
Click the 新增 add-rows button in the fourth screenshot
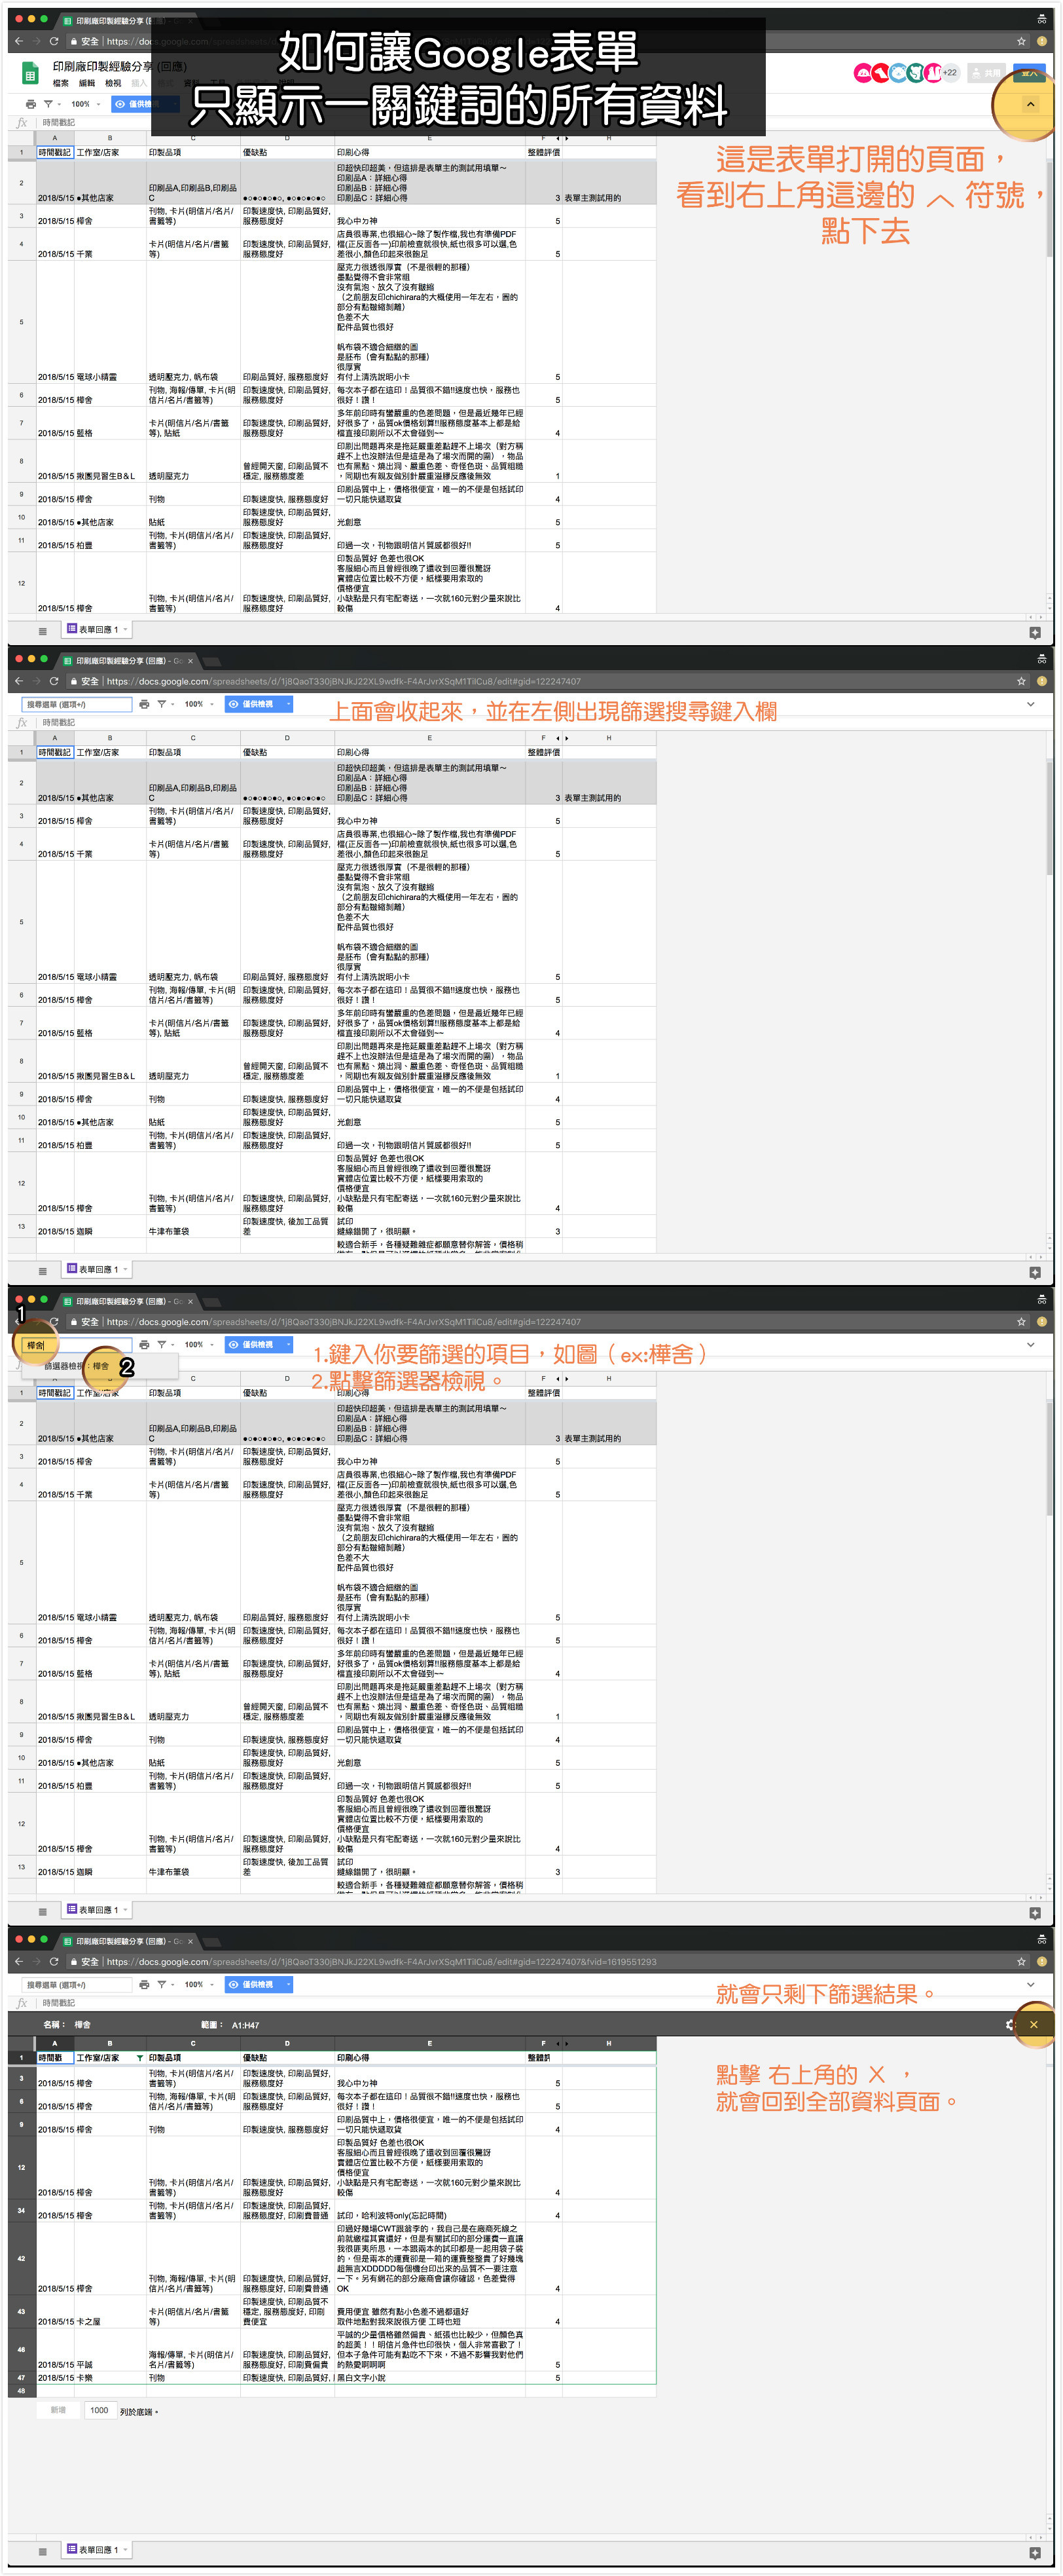pos(58,2410)
